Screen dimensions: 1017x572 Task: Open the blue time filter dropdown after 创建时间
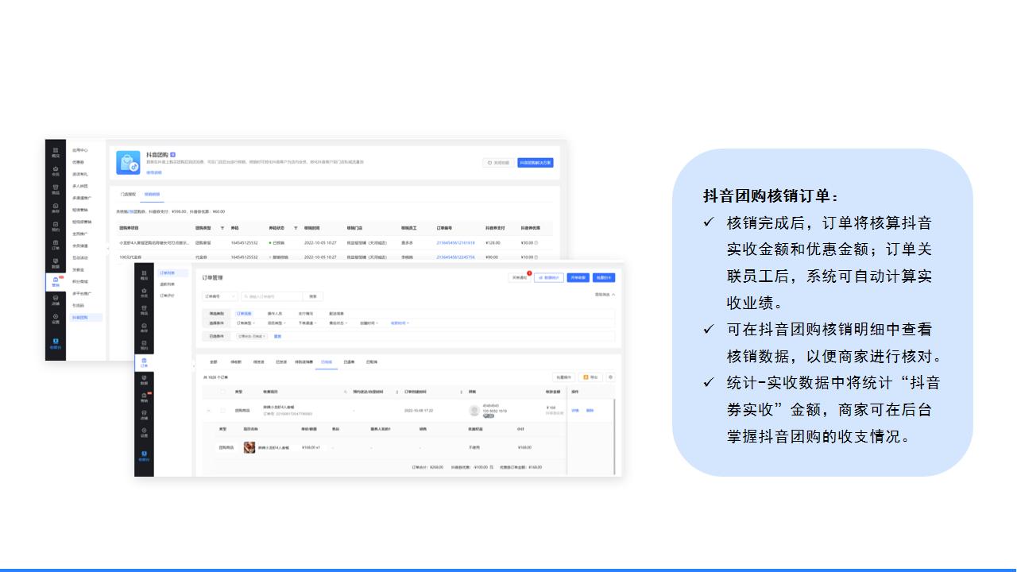pos(400,323)
